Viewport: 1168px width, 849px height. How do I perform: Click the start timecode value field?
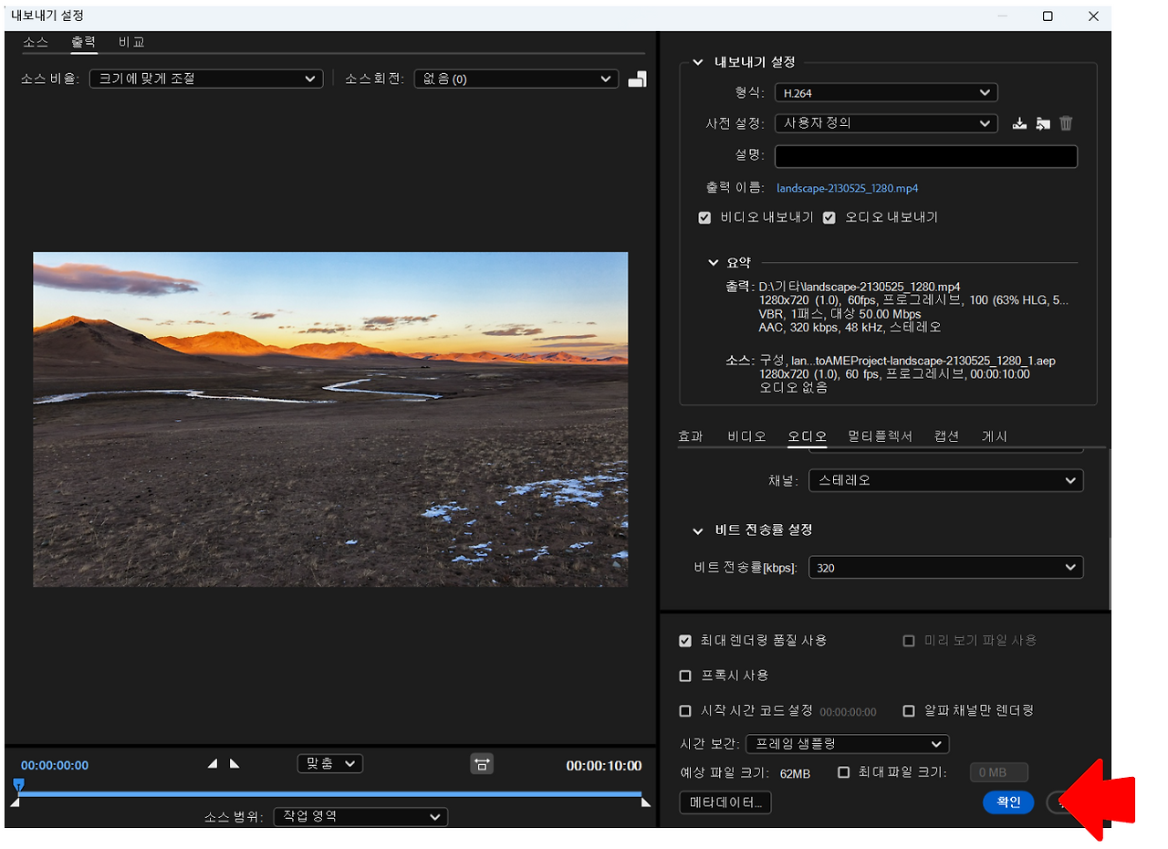coord(848,712)
